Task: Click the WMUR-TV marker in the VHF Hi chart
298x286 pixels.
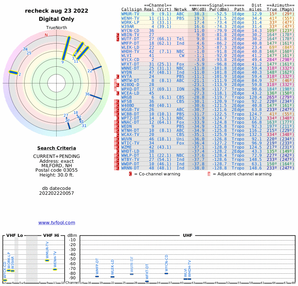Action: (47, 260)
